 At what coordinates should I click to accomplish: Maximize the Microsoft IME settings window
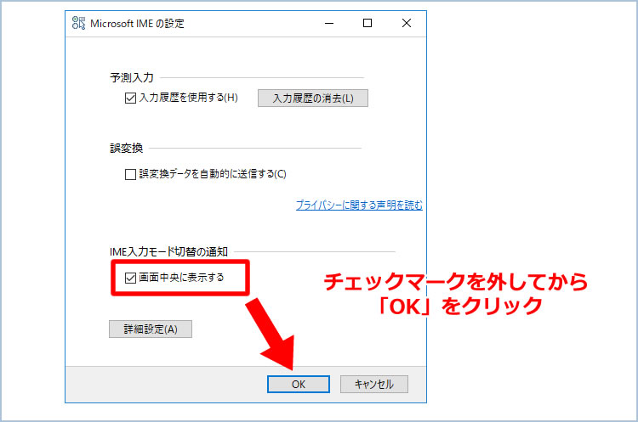tap(367, 23)
